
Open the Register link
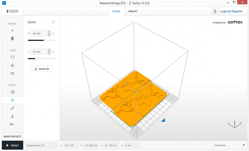[x=237, y=11]
